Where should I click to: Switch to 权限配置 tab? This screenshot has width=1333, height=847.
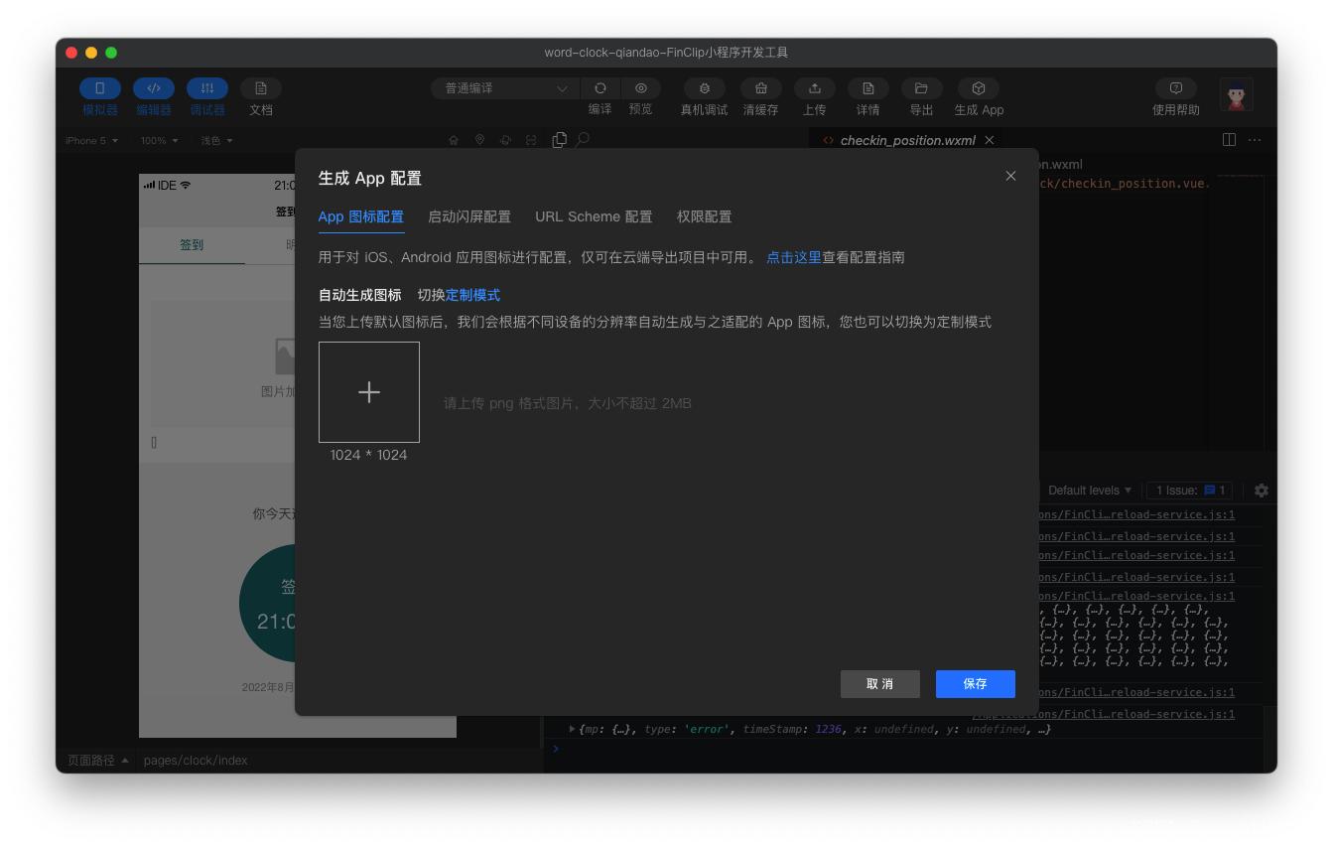[x=704, y=216]
